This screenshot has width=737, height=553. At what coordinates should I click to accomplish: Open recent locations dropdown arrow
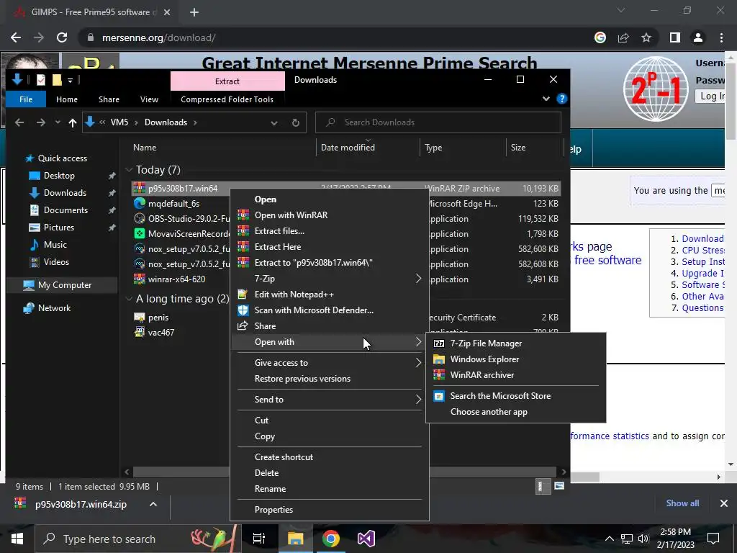(58, 122)
